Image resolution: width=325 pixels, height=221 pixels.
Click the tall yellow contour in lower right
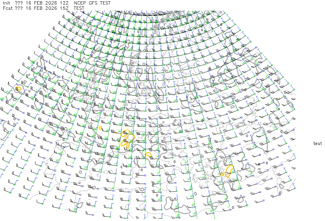(x=229, y=170)
